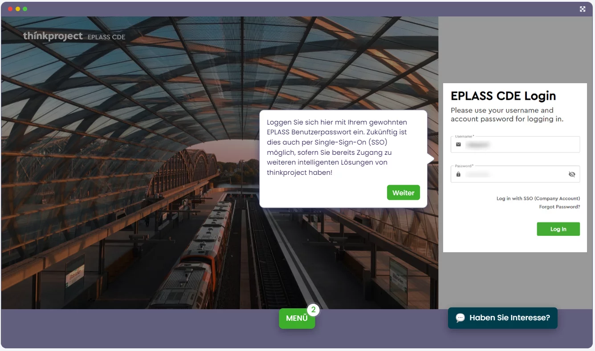Toggle password visibility with the eye icon
This screenshot has width=595, height=351.
(x=572, y=174)
